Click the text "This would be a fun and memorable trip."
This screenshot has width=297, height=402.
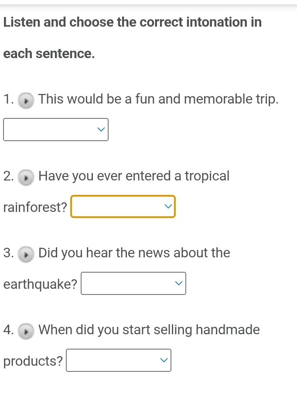[x=158, y=99]
